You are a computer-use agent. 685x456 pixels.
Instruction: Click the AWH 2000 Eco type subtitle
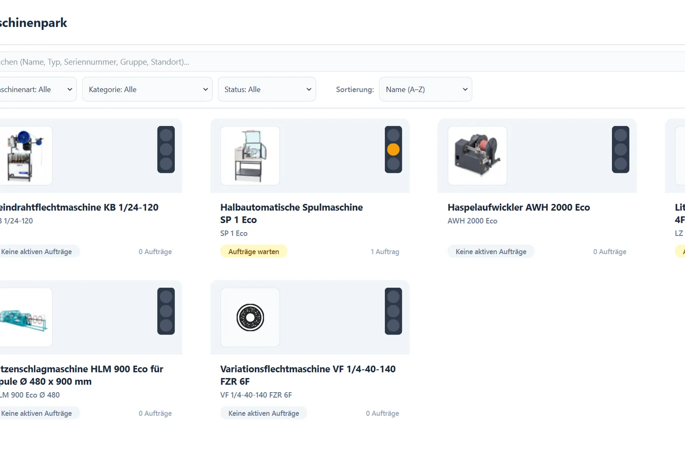473,221
